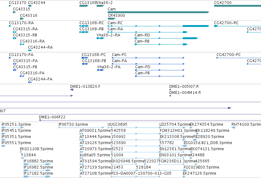Open protein CG13170-PA
The width and height of the screenshot is (261, 178).
21,55
